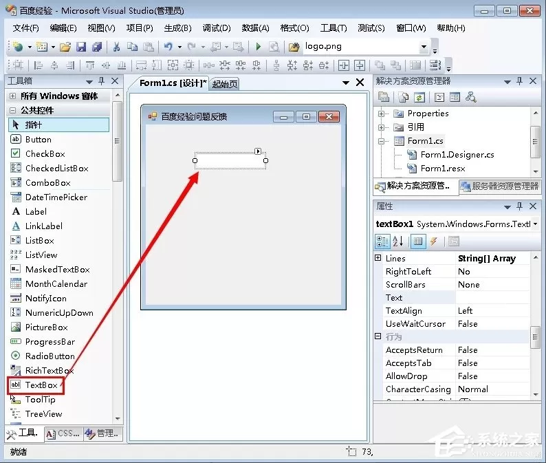Screen dimensions: 546x463
Task: Select the CheckBox control in Toolbox
Action: tap(58, 153)
